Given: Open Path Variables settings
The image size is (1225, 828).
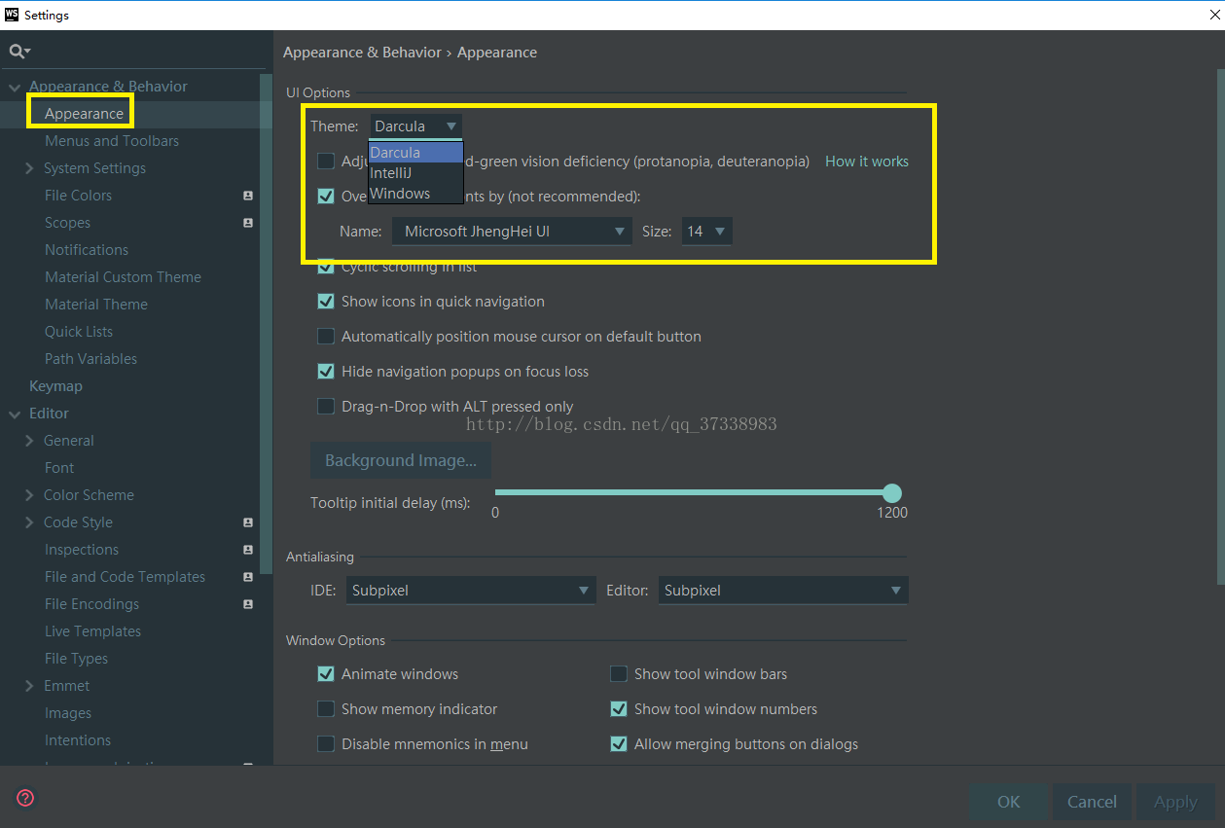Looking at the screenshot, I should (90, 359).
